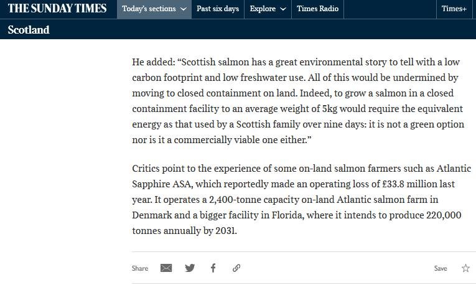The height and width of the screenshot is (290, 476).
Task: Click the paragraph beginning "He added"
Action: (x=298, y=101)
